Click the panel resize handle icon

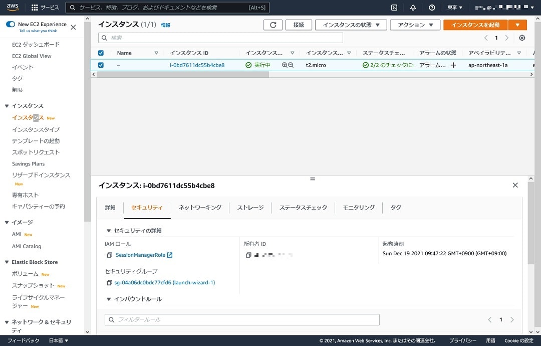[313, 179]
